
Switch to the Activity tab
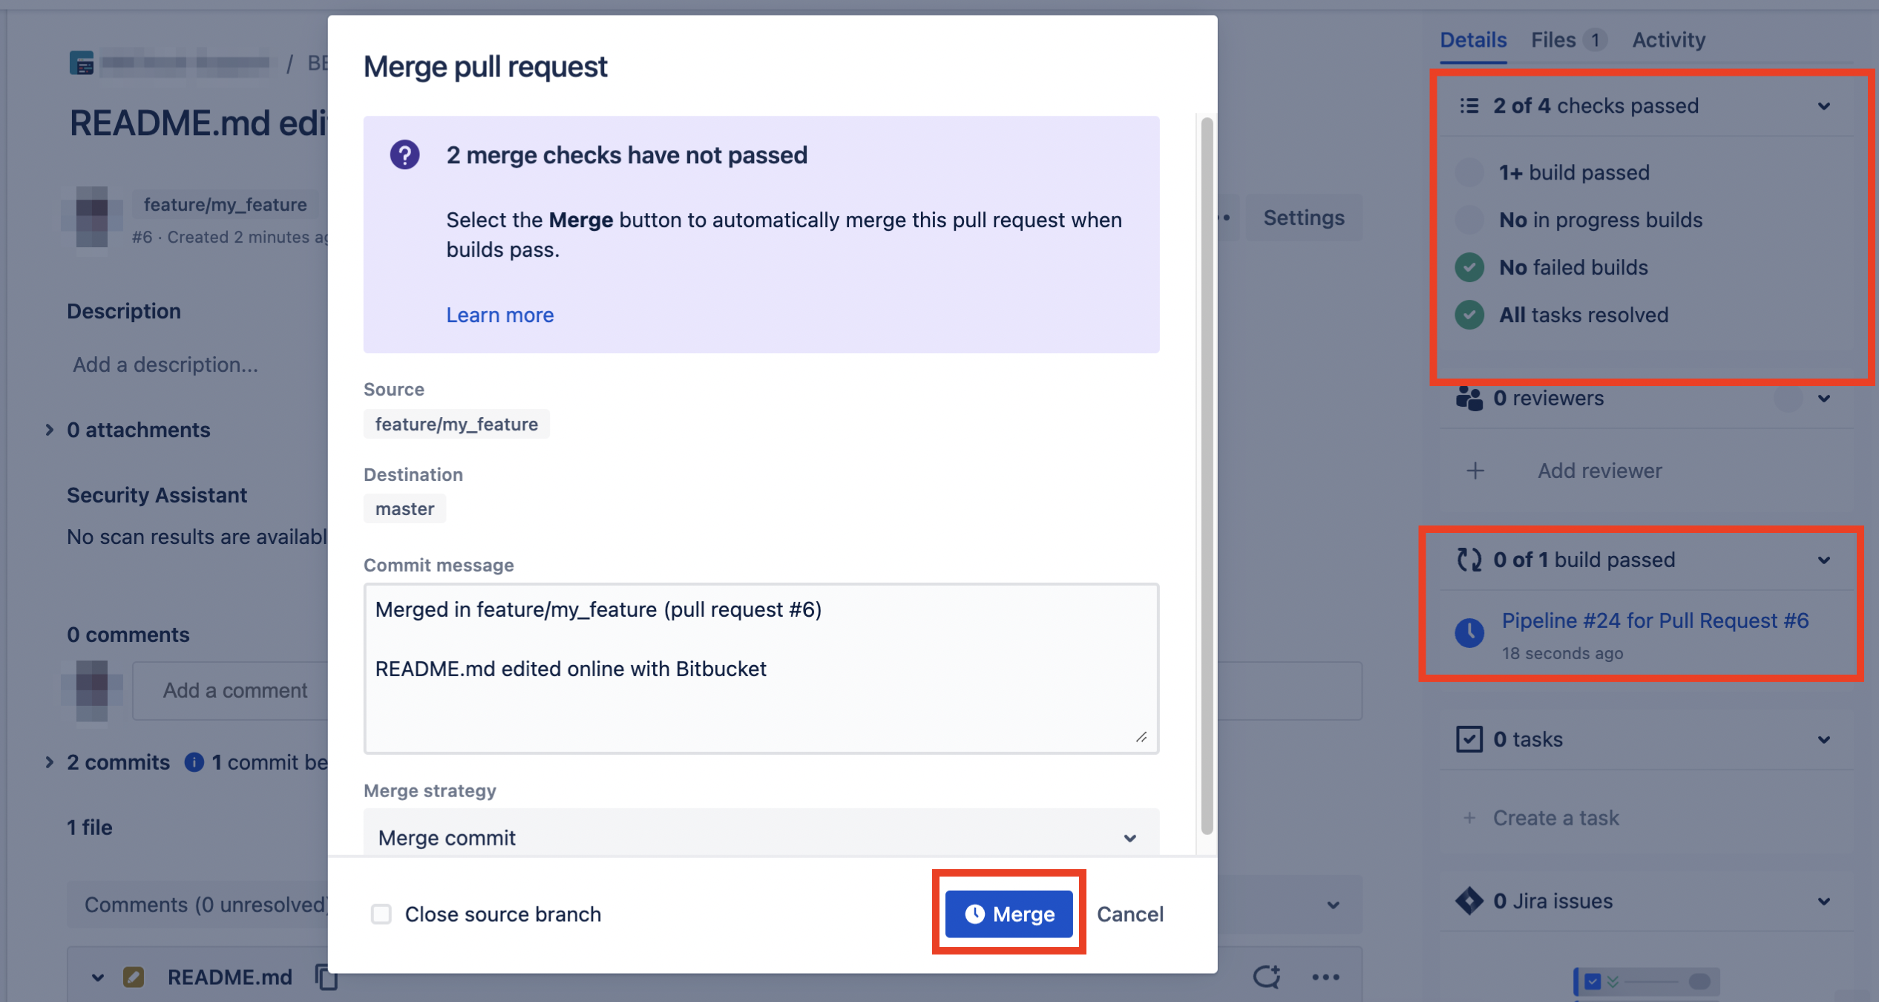[1668, 39]
